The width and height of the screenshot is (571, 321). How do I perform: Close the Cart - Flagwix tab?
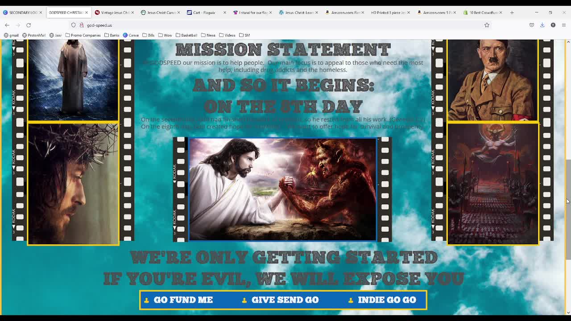click(225, 12)
